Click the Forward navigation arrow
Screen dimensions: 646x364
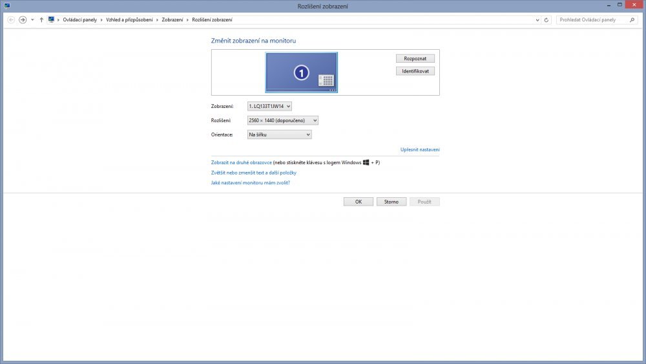point(23,20)
